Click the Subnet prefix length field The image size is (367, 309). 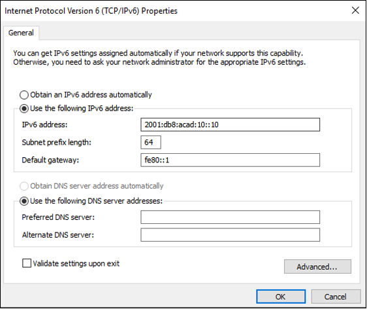[151, 142]
